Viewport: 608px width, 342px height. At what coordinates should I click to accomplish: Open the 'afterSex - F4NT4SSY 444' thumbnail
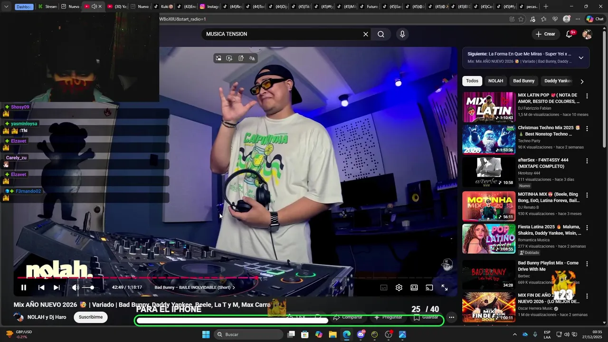489,172
